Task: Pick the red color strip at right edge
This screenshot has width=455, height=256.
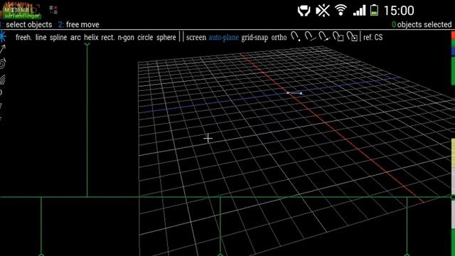Action: [453, 35]
